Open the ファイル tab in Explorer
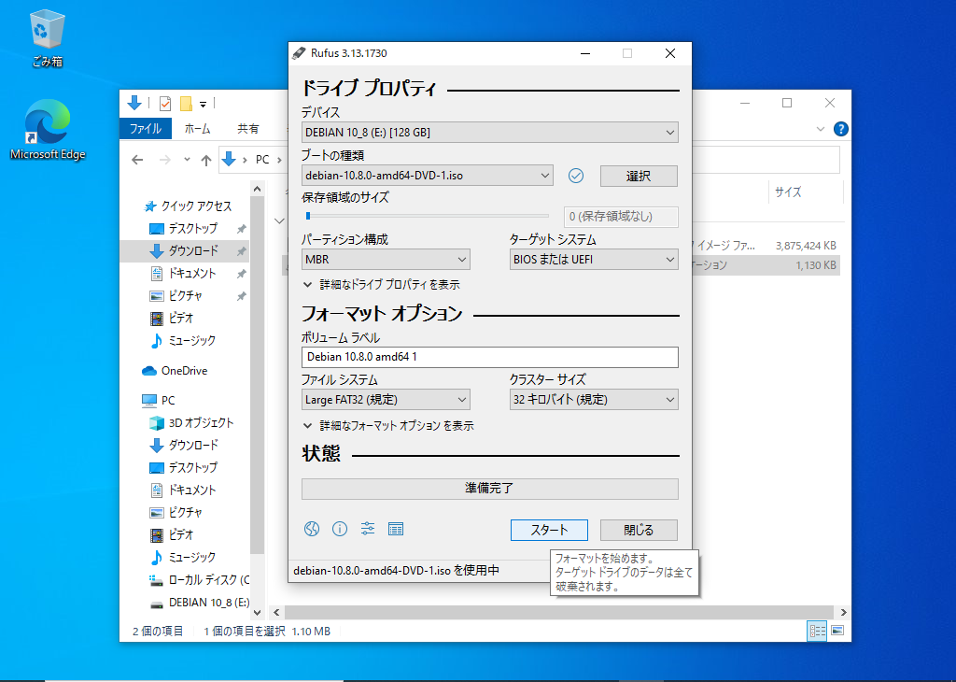Viewport: 956px width, 682px height. pyautogui.click(x=145, y=129)
